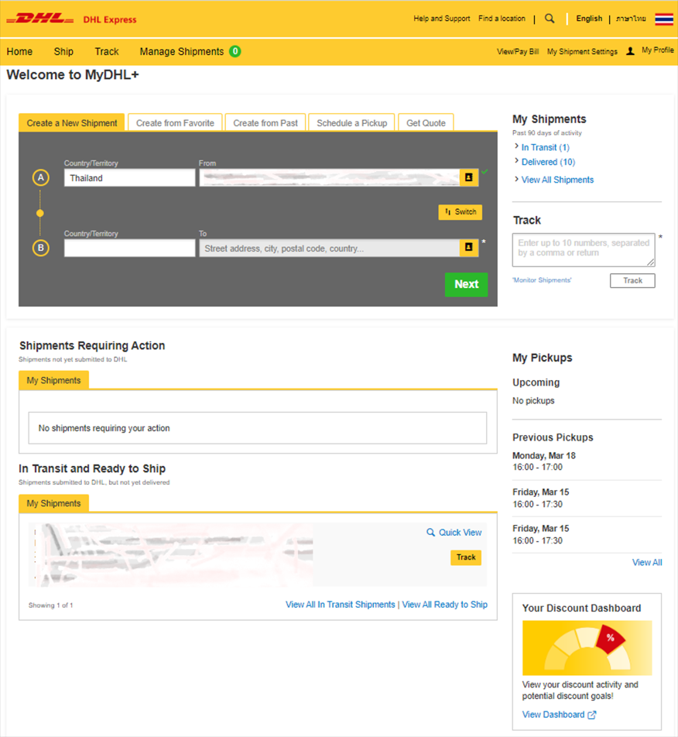Viewport: 678px width, 737px height.
Task: Switch language to English
Action: click(x=589, y=19)
